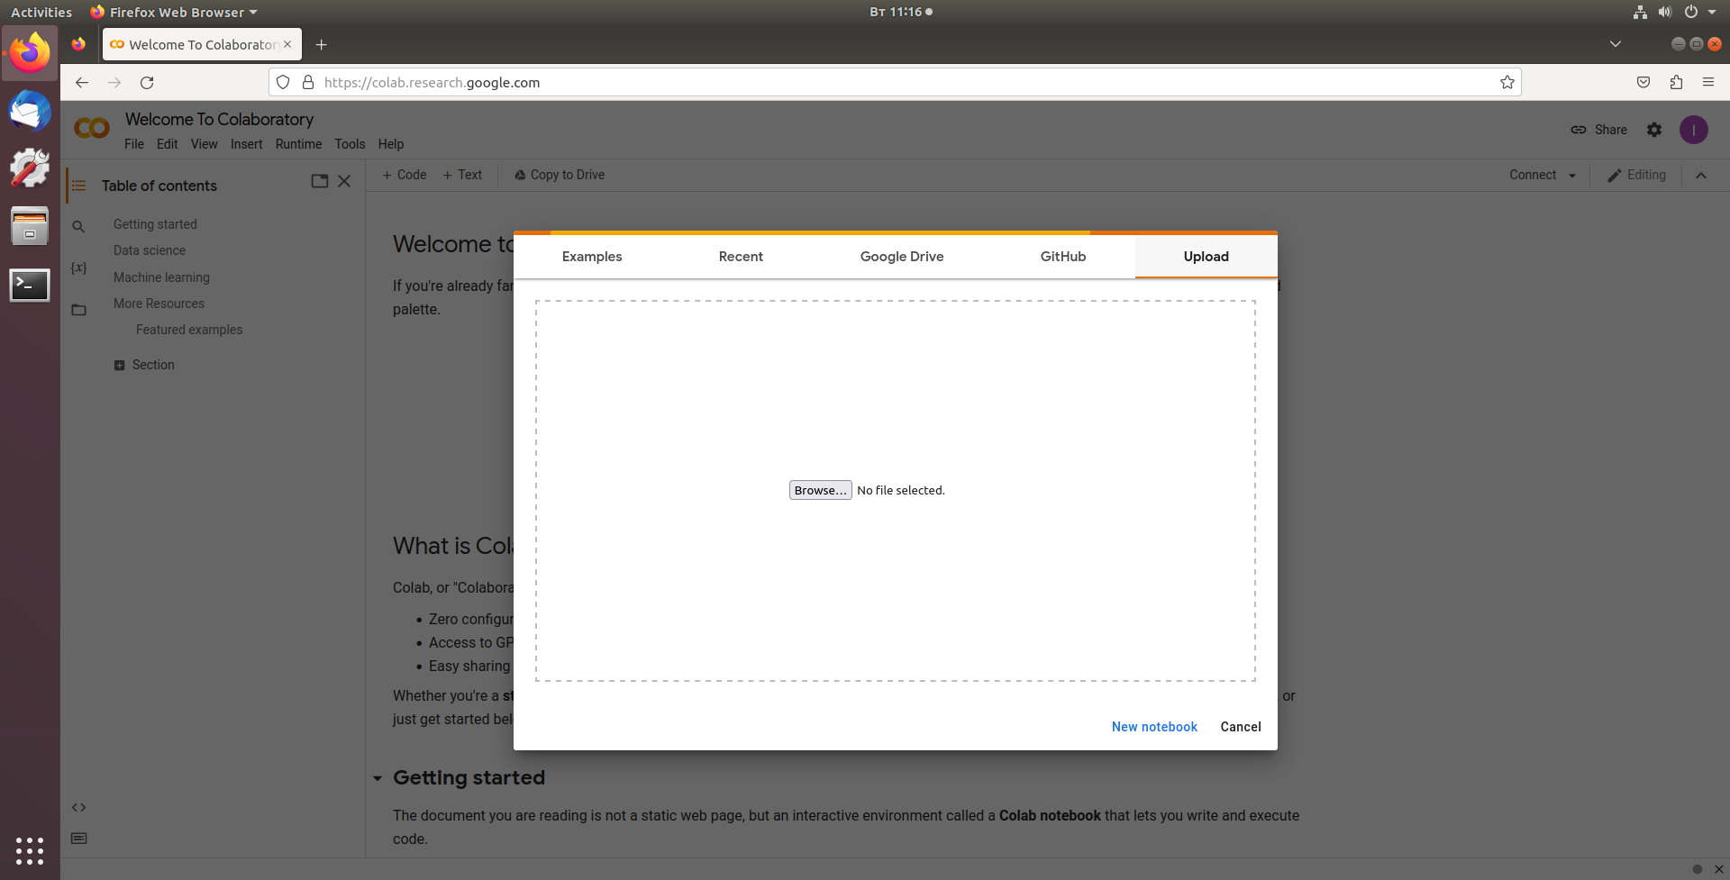Screen dimensions: 1730x880
Task: Open the Table of contents sidebar icon
Action: [x=79, y=186]
